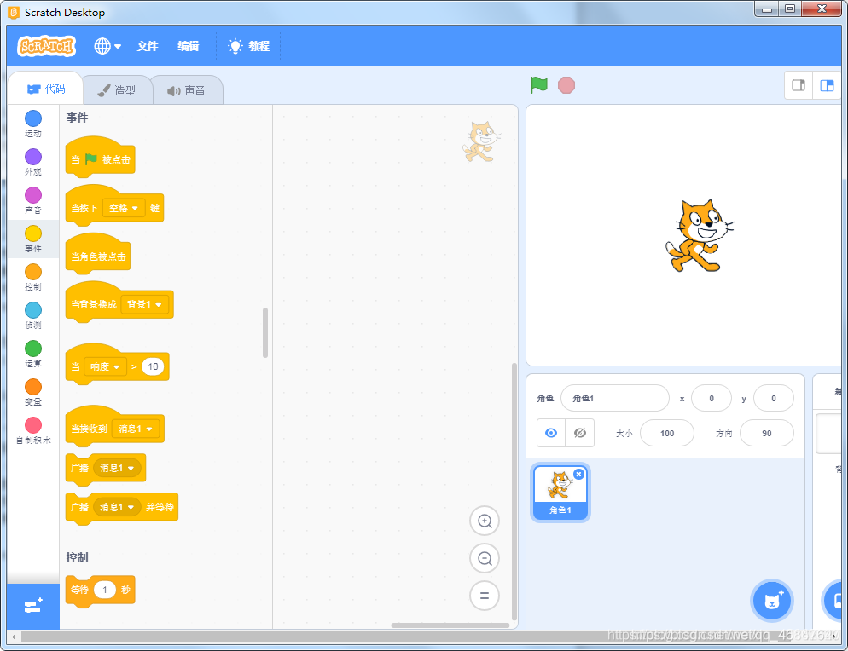Switch to the 代码 tab
This screenshot has width=848, height=651.
coord(46,89)
